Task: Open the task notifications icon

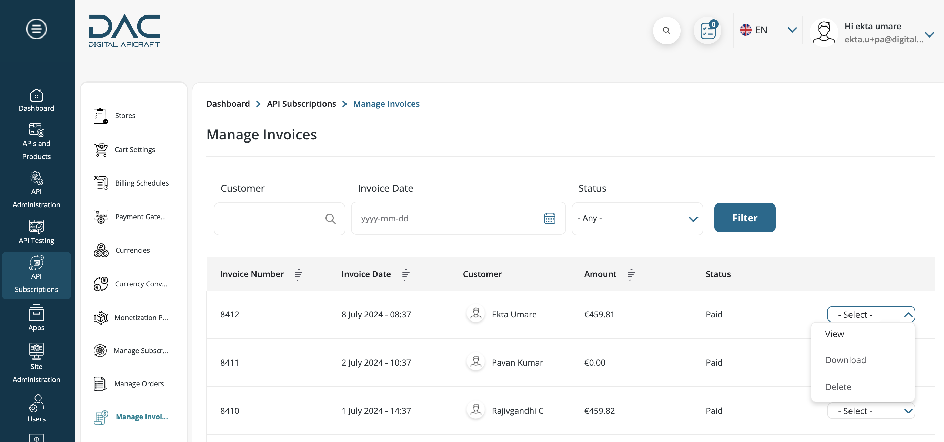Action: pyautogui.click(x=707, y=30)
